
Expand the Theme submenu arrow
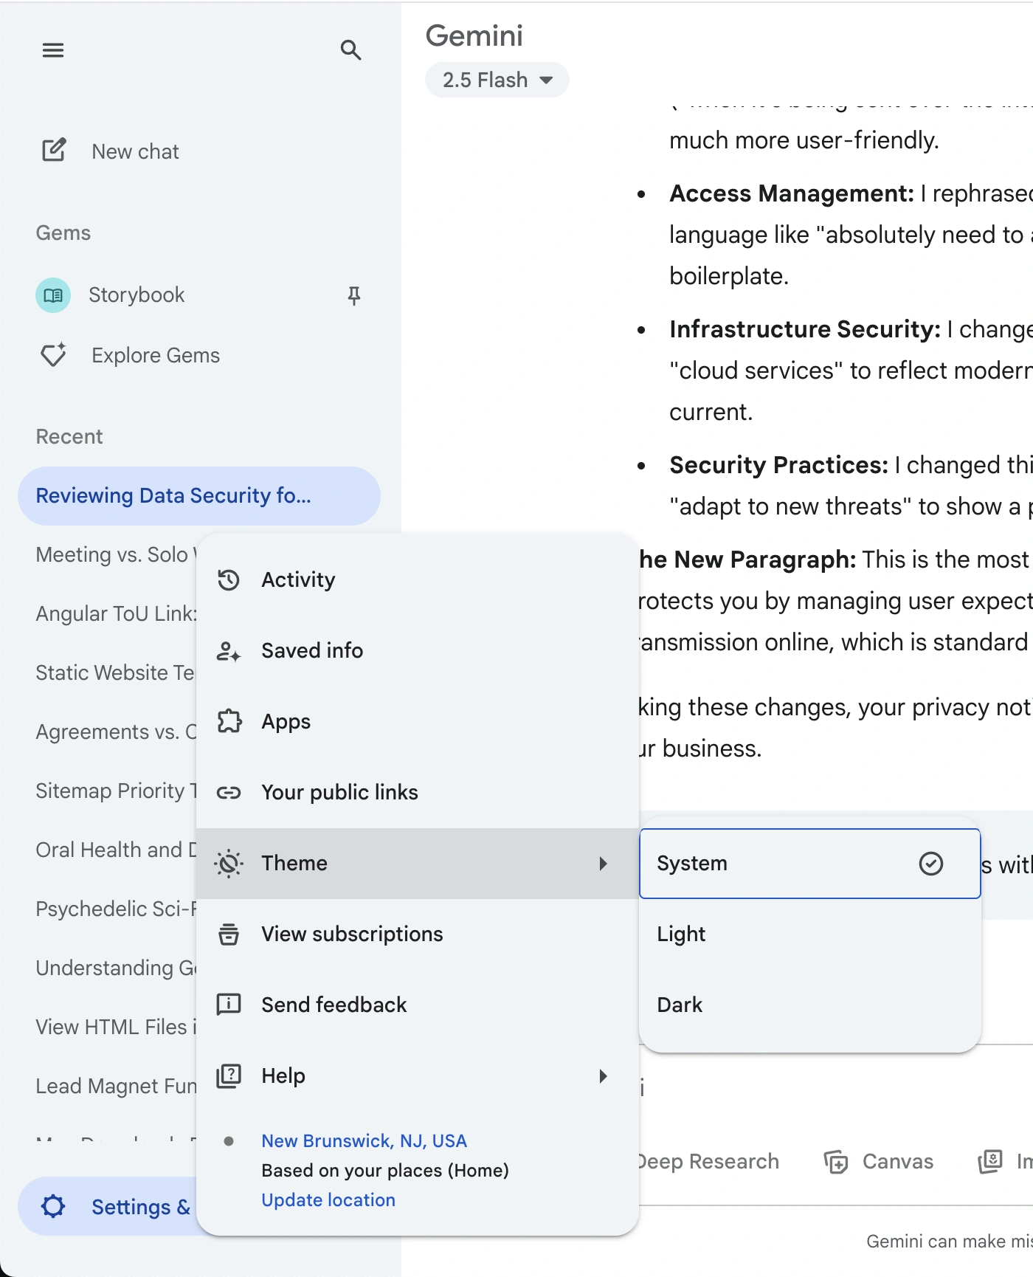(x=603, y=864)
